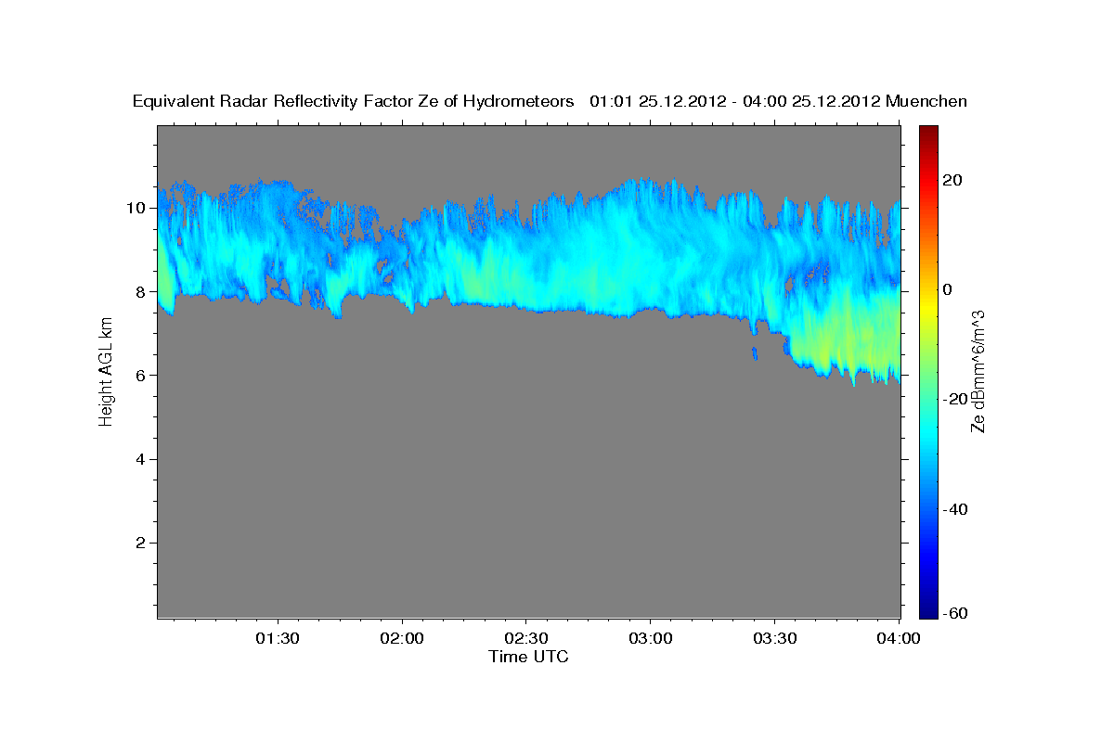Screen dimensions: 1114x742
Task: Click the 03:00 time tick label
Action: point(650,638)
